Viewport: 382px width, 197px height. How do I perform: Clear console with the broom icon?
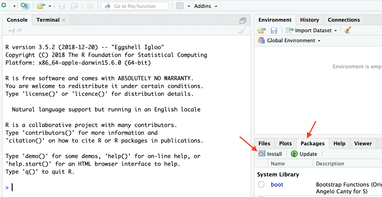point(242,30)
